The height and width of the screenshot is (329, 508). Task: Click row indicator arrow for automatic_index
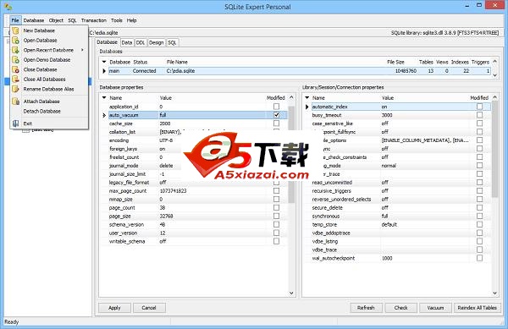pyautogui.click(x=307, y=107)
